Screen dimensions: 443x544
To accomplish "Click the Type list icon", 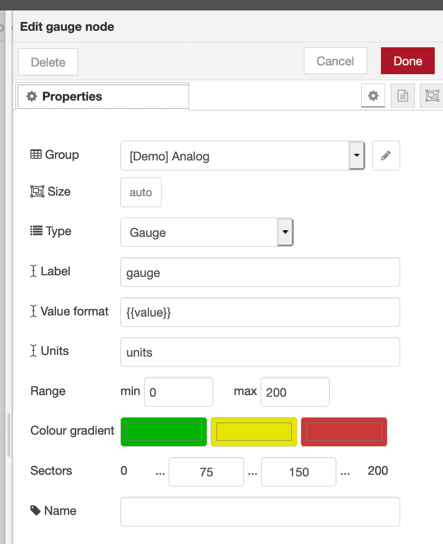I will pyautogui.click(x=36, y=231).
